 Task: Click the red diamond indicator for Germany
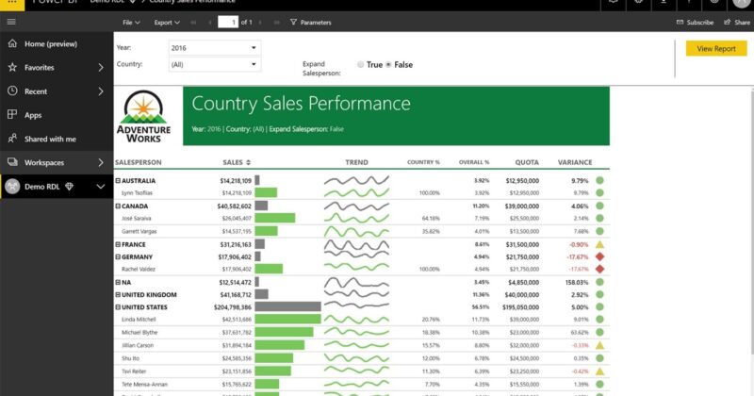coord(599,257)
